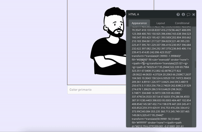The width and height of the screenshot is (202, 132).
Task: Click the transform="translate(41.99993 -1.999843)" line
Action: pos(157,56)
